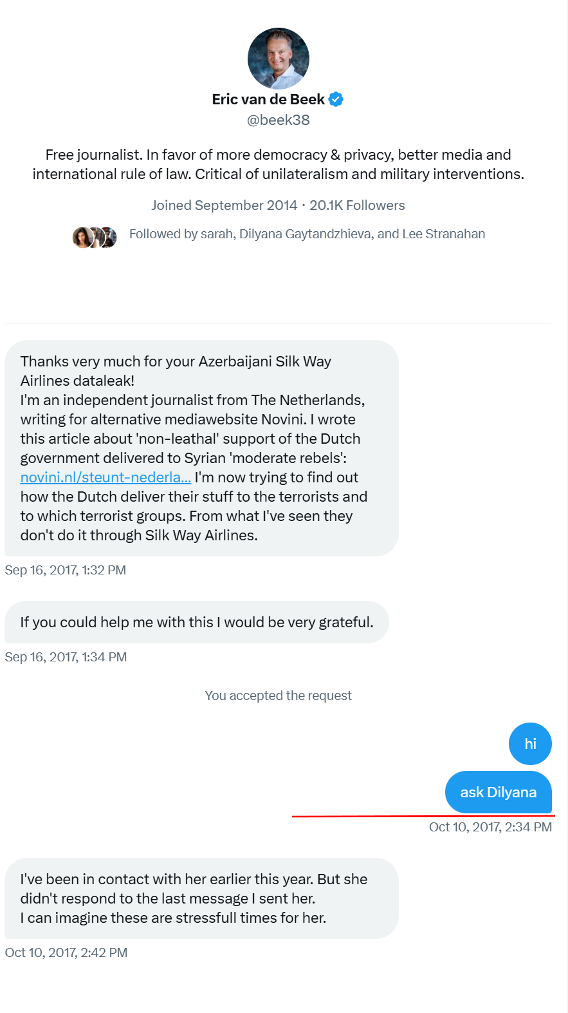Open the novini.nl/steunt-nederla… link
The height and width of the screenshot is (1013, 568).
105,477
